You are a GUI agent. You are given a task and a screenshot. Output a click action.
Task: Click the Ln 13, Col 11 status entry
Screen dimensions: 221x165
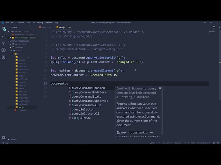[x=168, y=143]
